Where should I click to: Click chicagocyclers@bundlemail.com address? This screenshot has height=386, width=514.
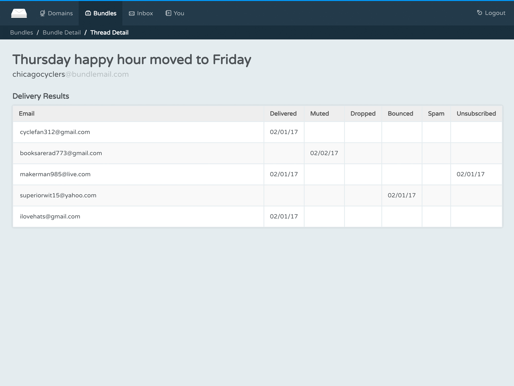coord(71,74)
